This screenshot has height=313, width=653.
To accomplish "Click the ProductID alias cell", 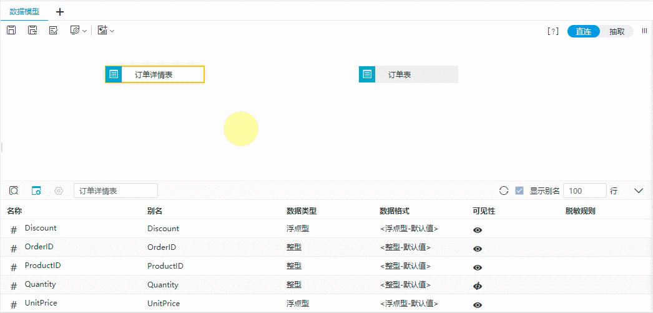I will [165, 266].
